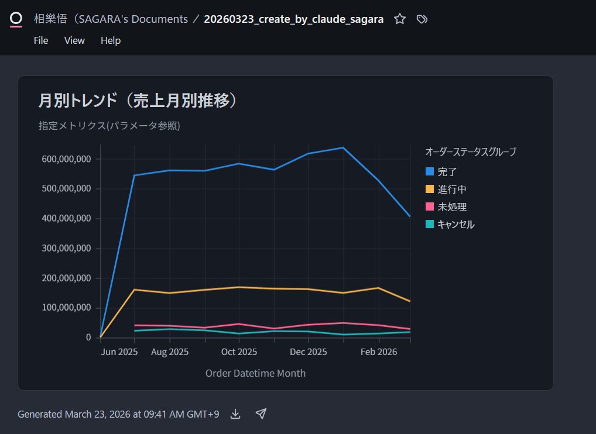
Task: Toggle the キャンセル series legend label
Action: 455,225
